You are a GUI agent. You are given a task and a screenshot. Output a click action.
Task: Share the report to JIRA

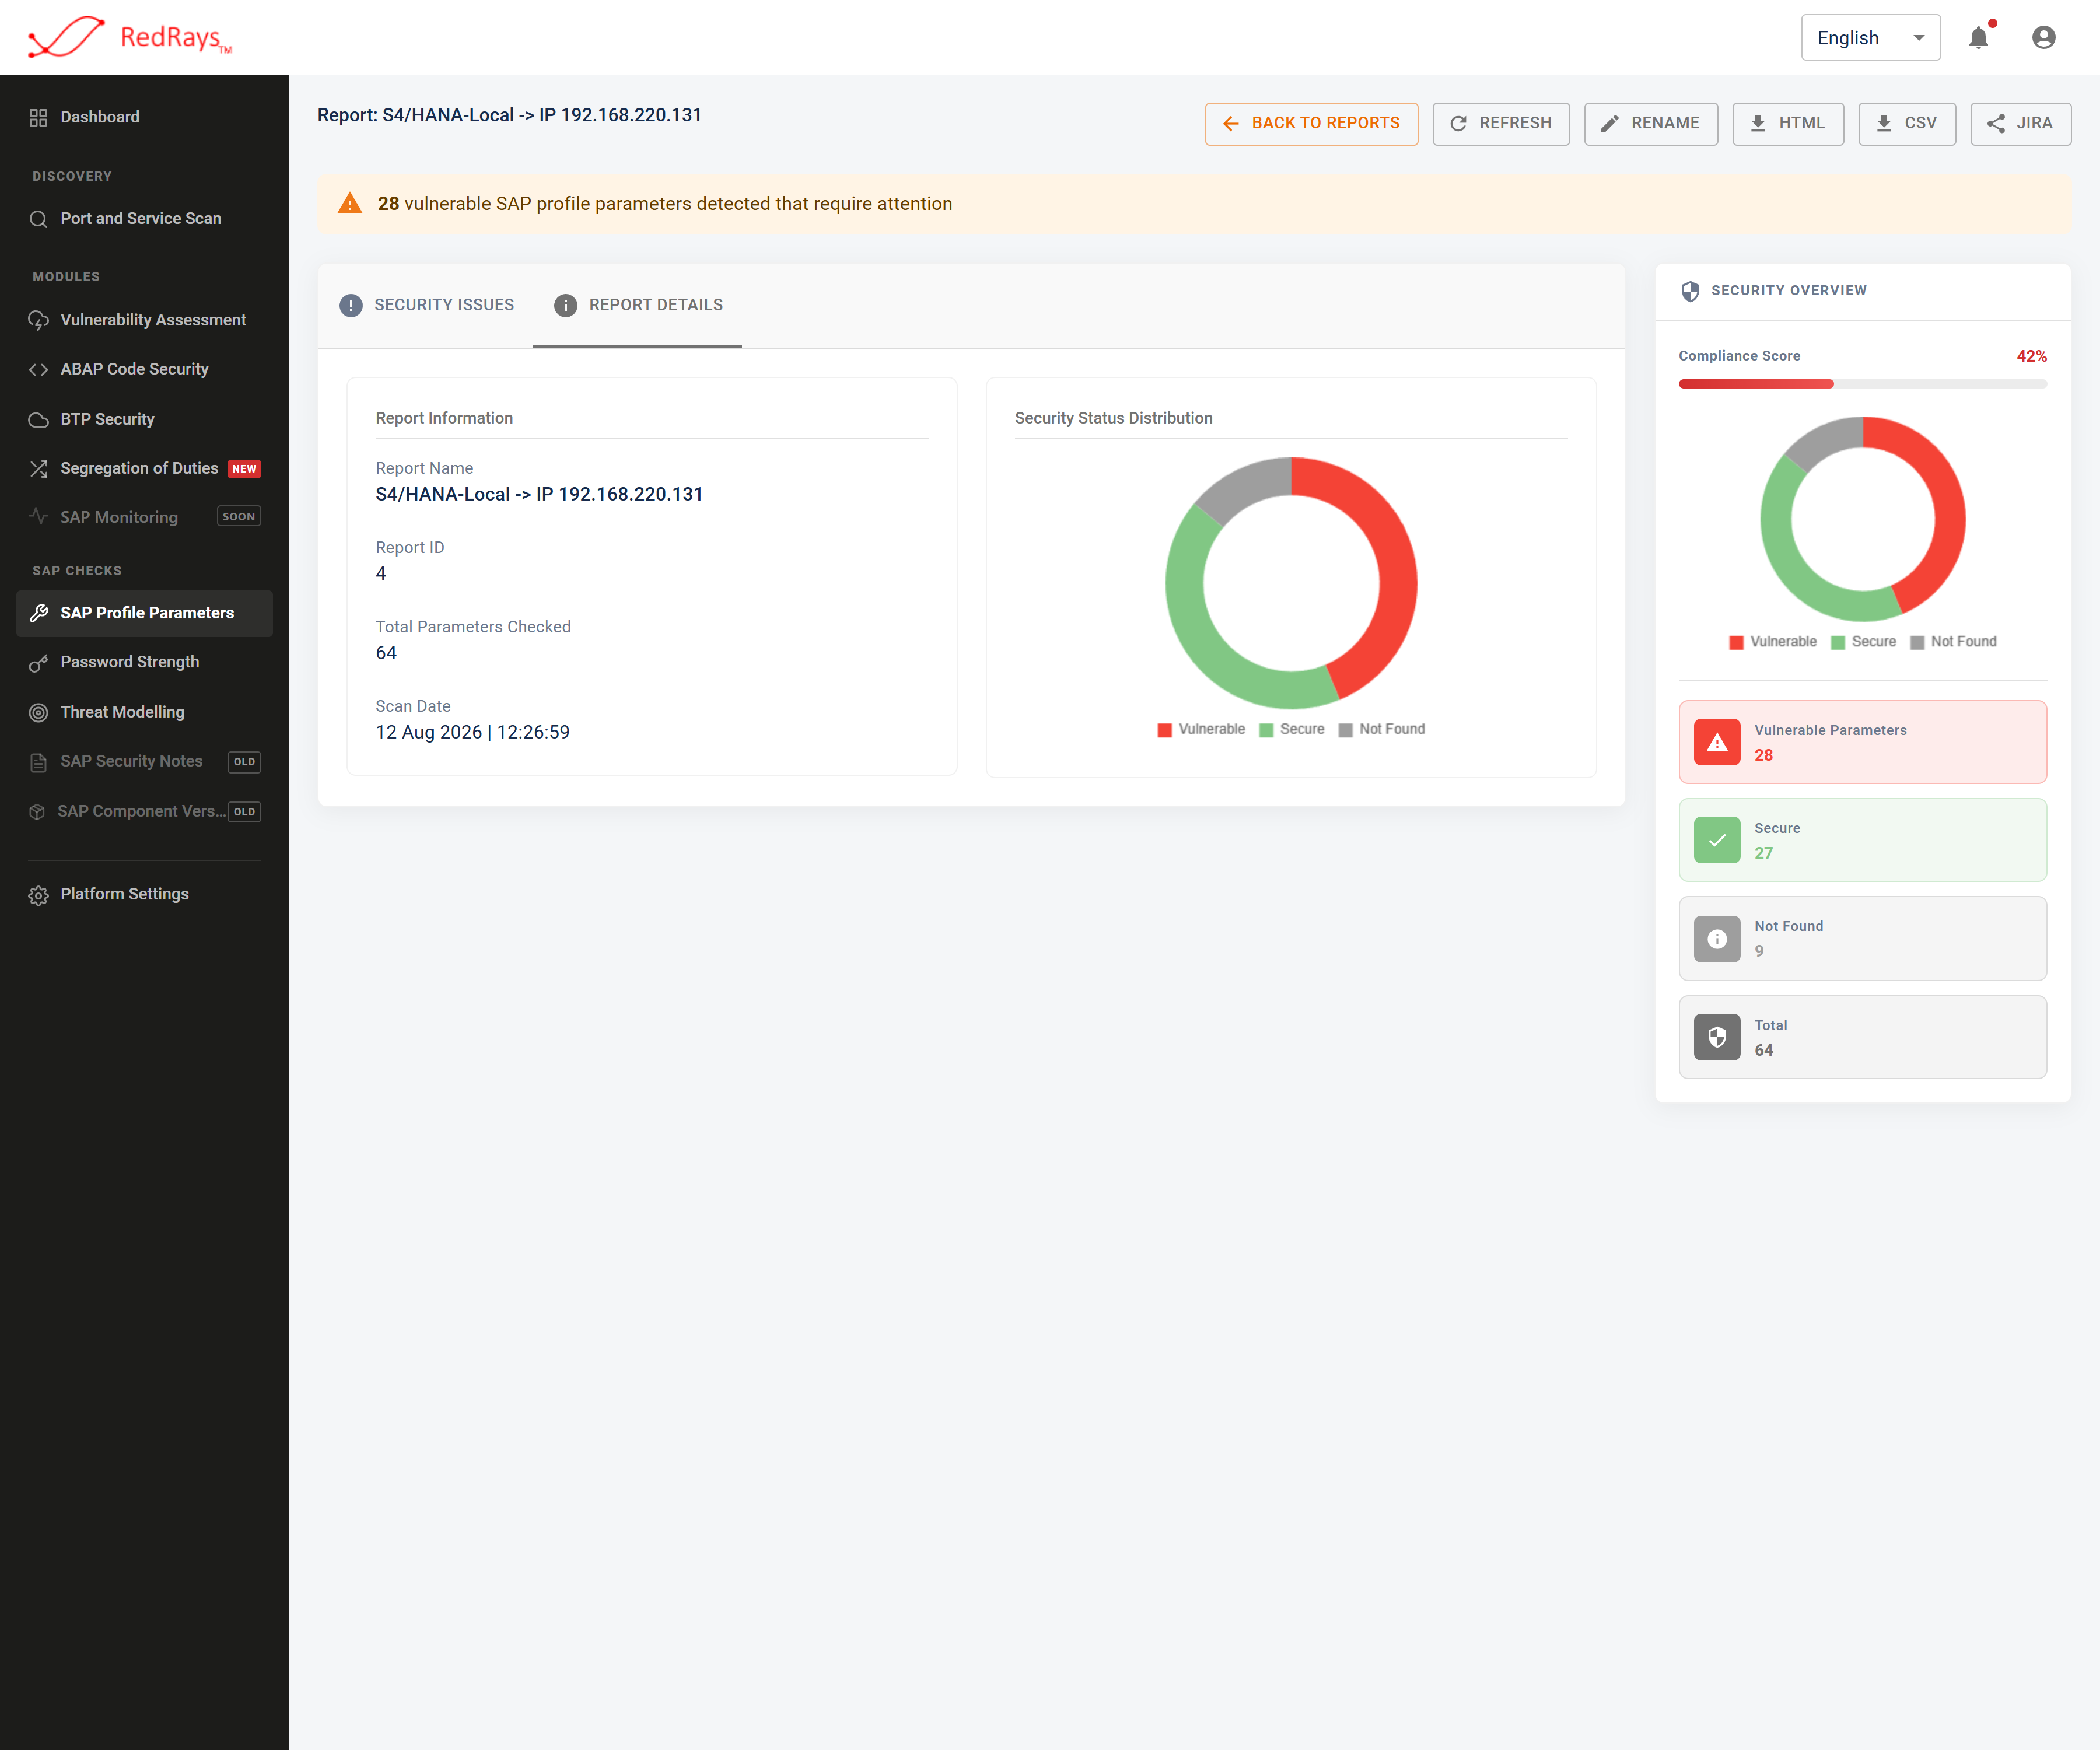click(x=2020, y=124)
